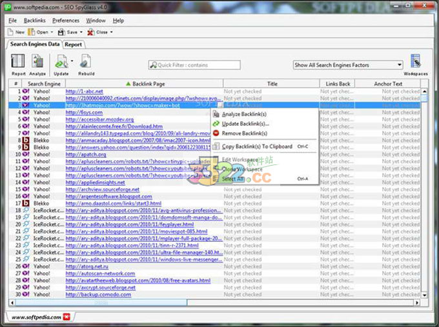The width and height of the screenshot is (439, 327).
Task: Click the Analyze Backlink(s) context menu icon
Action: pyautogui.click(x=216, y=114)
